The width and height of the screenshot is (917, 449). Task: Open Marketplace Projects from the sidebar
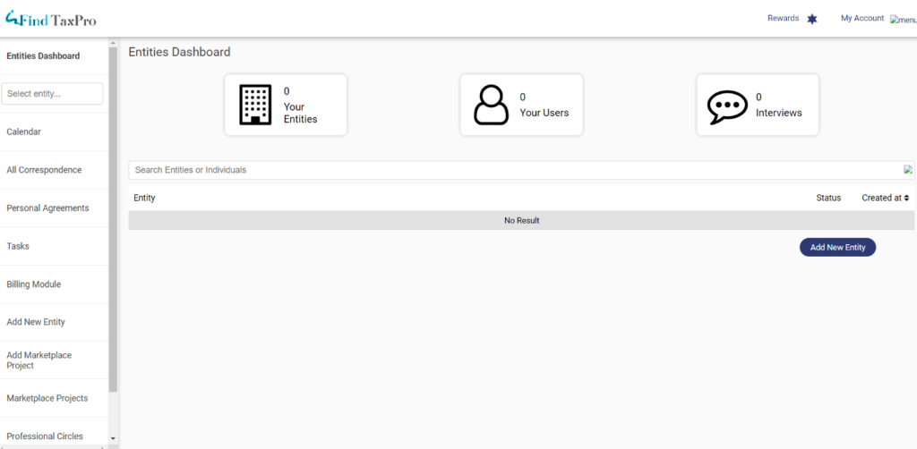47,398
